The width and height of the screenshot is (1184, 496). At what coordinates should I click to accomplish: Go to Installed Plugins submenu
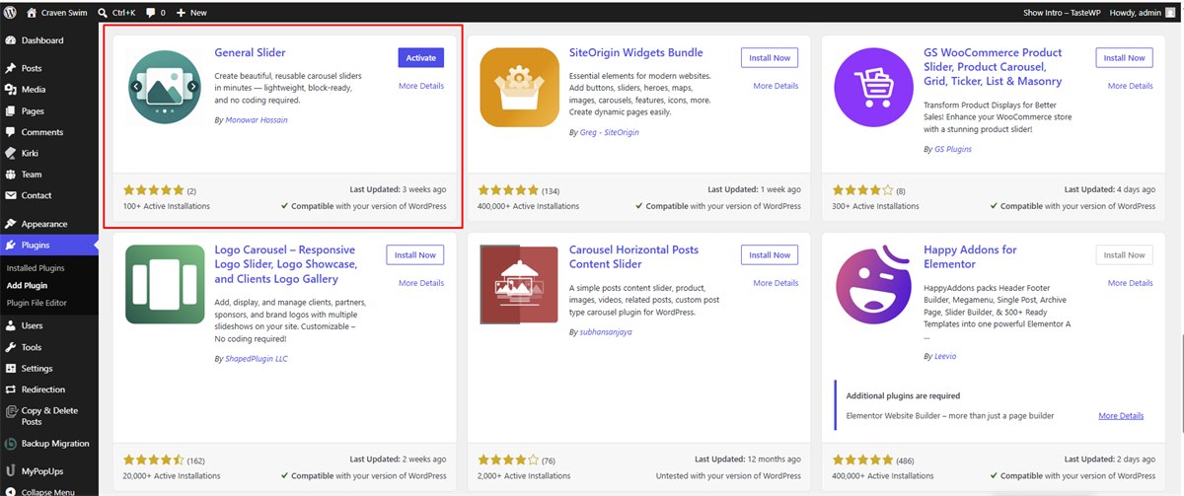coord(36,268)
